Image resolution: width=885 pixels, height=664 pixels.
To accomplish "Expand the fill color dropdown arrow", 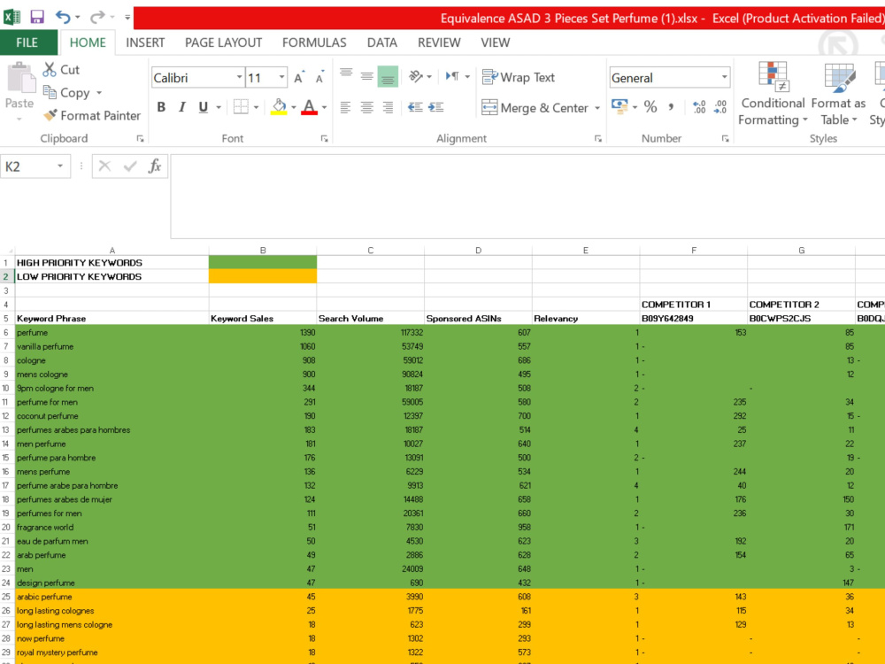I will click(294, 107).
